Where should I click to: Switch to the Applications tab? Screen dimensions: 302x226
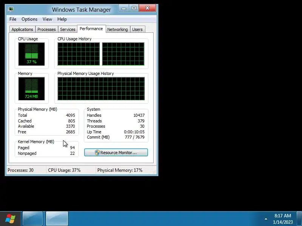22,29
